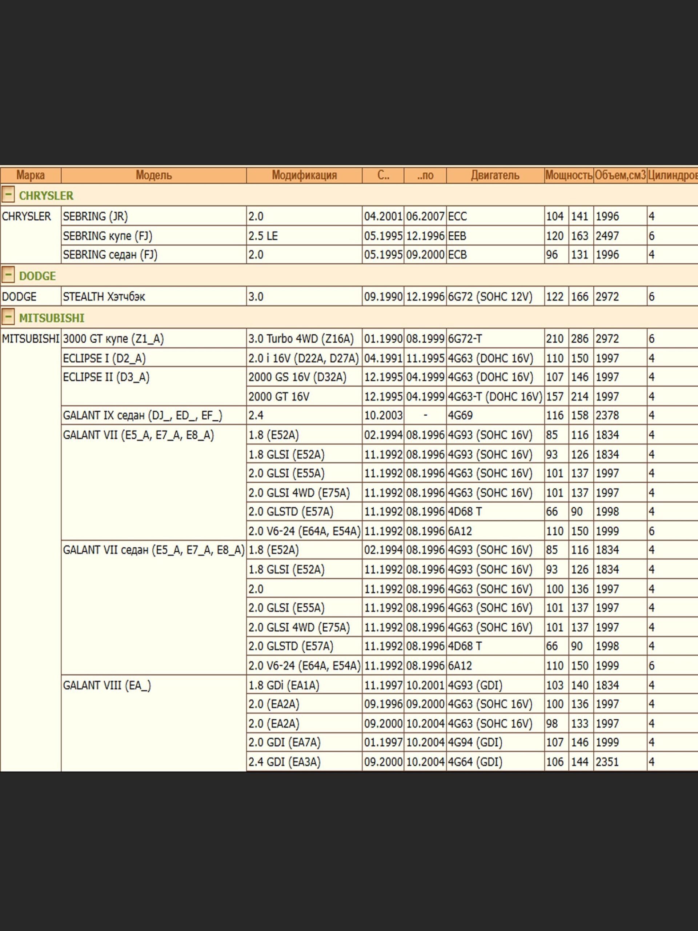This screenshot has height=931, width=698.
Task: Collapse the CHRYSLER group minus icon
Action: (8, 195)
